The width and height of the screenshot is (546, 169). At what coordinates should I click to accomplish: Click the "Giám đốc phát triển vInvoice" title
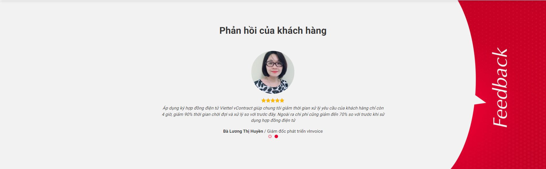295,131
